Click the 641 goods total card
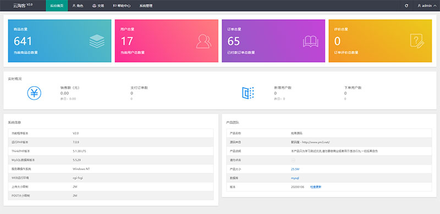Viewport: 440px width, 214px height. 59,41
